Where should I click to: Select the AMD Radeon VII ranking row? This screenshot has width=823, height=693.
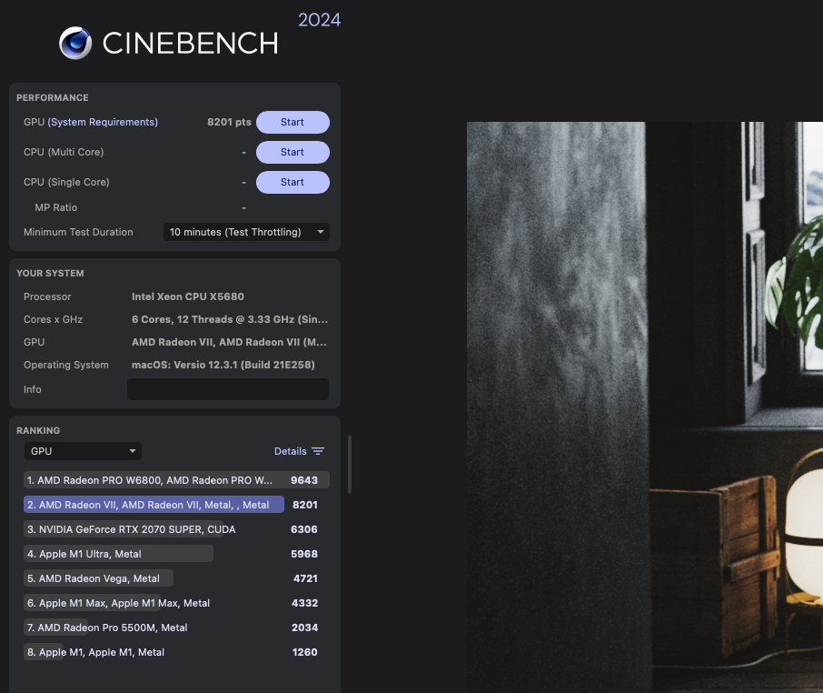pyautogui.click(x=176, y=505)
